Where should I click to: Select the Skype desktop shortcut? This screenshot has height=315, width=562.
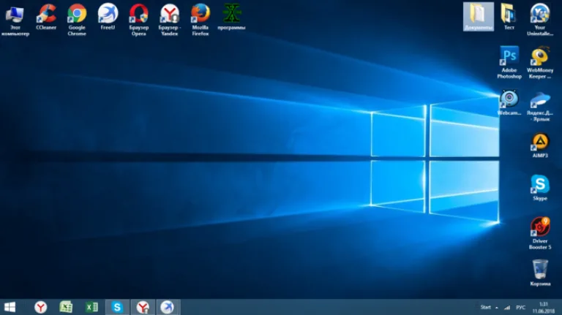coord(540,188)
